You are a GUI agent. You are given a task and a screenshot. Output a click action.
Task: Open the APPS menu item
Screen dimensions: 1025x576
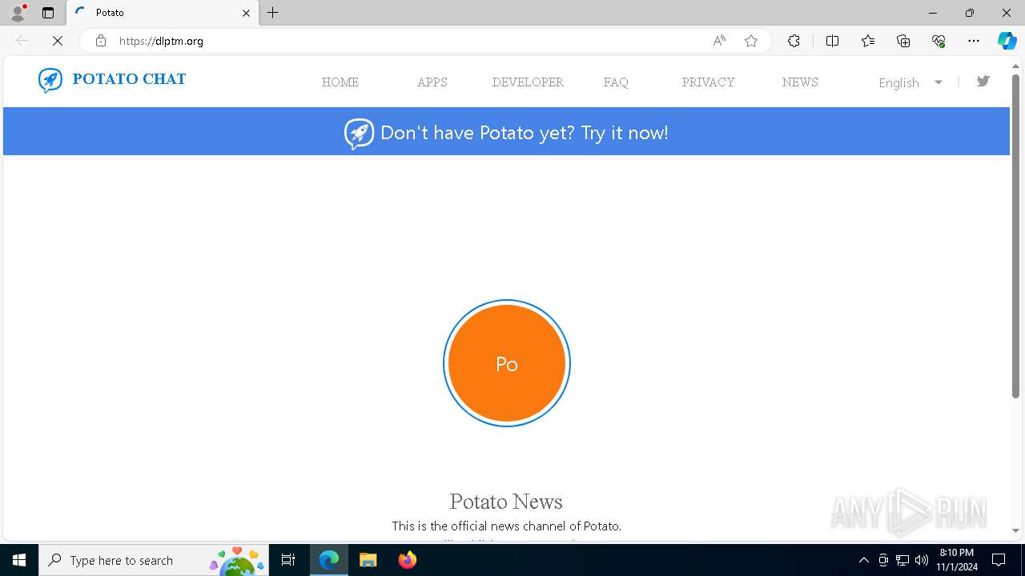[432, 82]
